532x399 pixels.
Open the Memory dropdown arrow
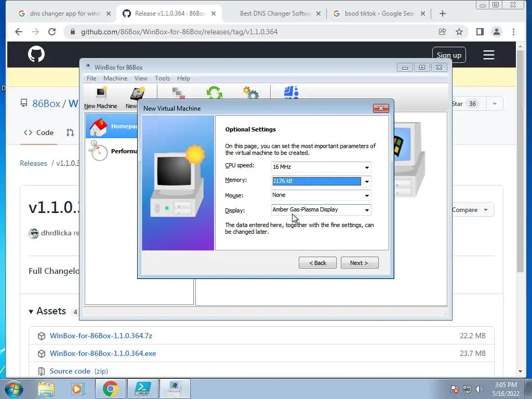(x=367, y=181)
